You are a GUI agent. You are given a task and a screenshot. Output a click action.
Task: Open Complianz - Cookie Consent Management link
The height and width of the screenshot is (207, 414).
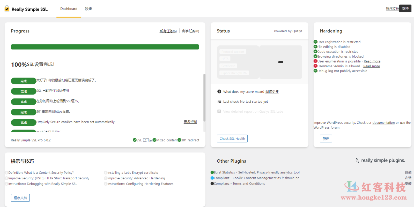[x=256, y=178]
